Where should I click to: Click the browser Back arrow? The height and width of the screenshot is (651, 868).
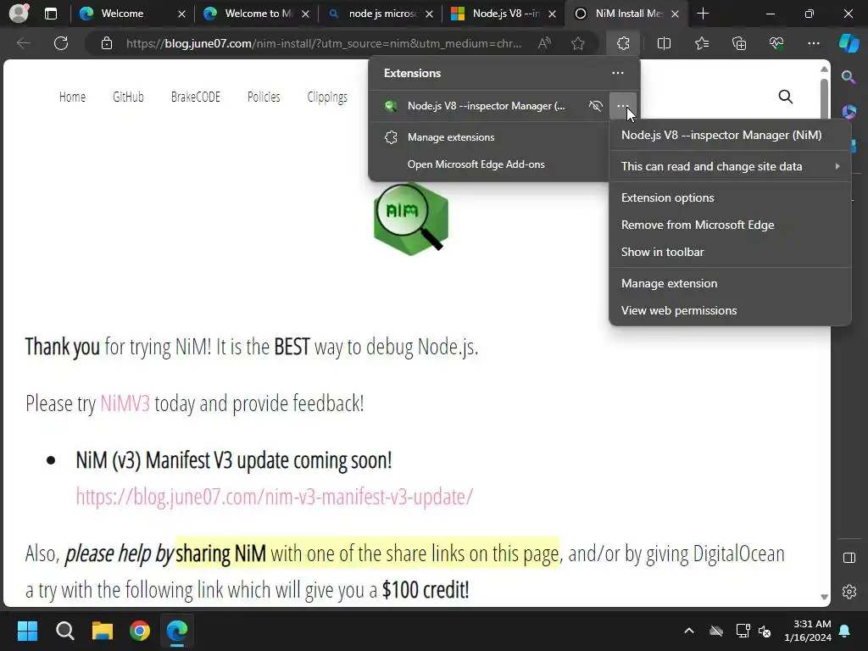23,43
